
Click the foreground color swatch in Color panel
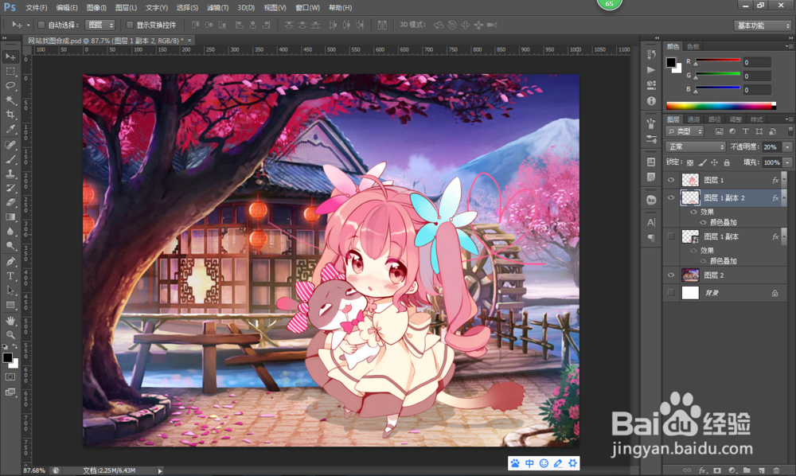pos(671,62)
